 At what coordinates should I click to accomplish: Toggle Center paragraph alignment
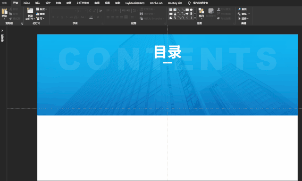pyautogui.click(x=112, y=17)
